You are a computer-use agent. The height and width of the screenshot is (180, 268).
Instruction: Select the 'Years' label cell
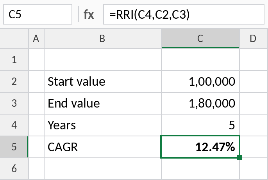tap(102, 125)
